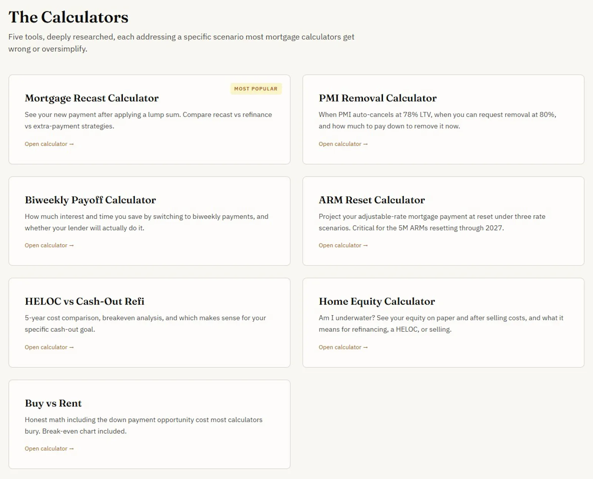Open the Home Equity Calculator link
The height and width of the screenshot is (479, 593).
(343, 347)
